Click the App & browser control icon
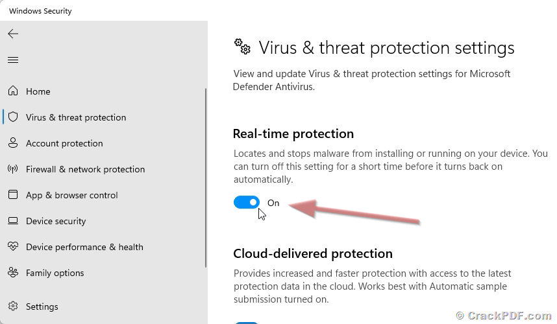557x324 pixels. [x=13, y=195]
